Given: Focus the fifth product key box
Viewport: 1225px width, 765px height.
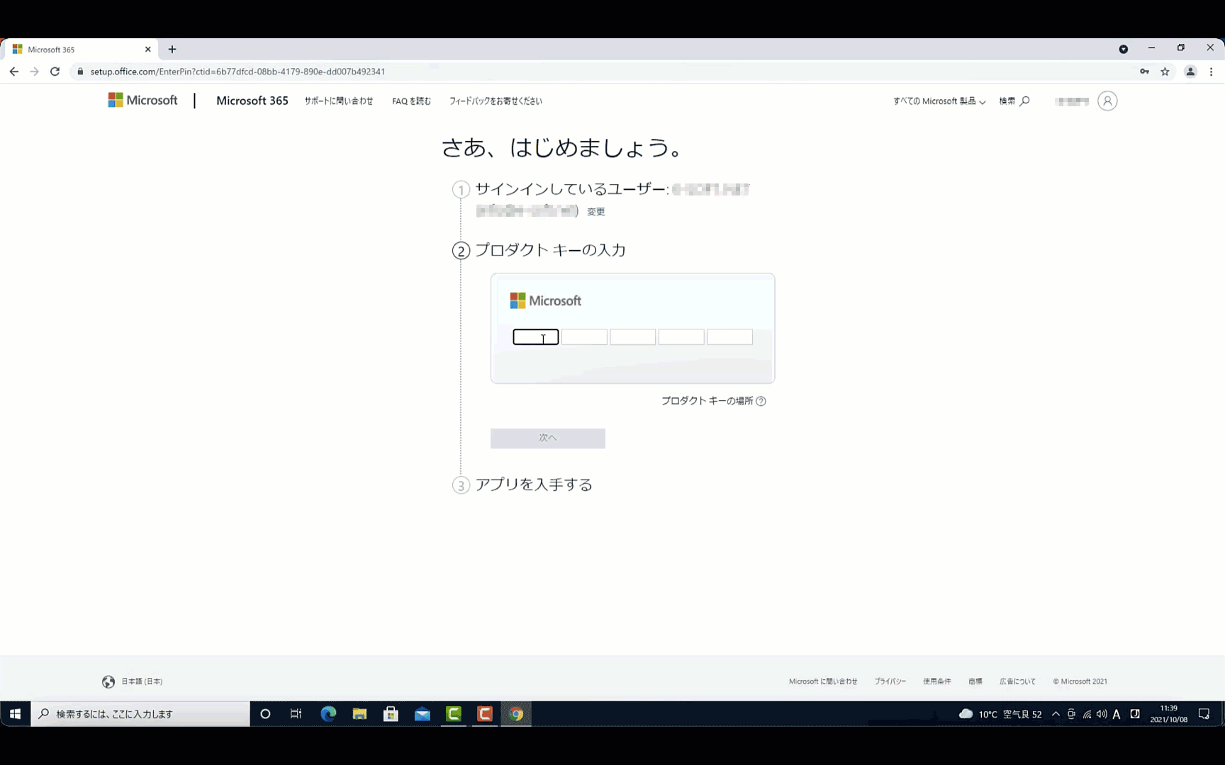Looking at the screenshot, I should (x=729, y=337).
